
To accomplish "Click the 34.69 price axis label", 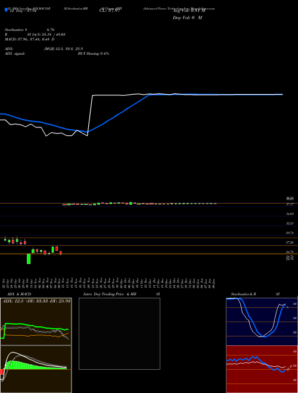I will [290, 214].
